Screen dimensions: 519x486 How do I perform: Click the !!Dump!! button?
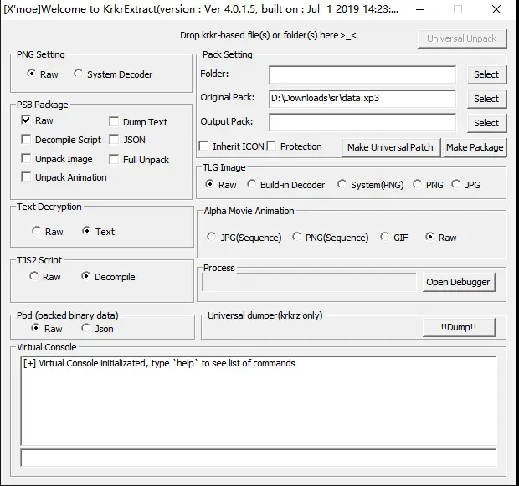(x=459, y=327)
